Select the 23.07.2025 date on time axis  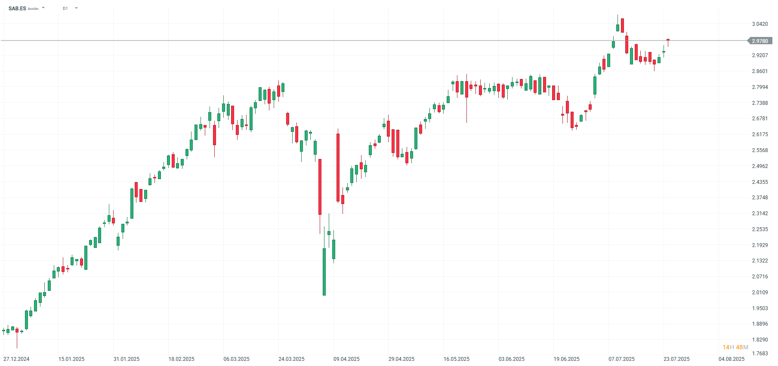pyautogui.click(x=676, y=359)
